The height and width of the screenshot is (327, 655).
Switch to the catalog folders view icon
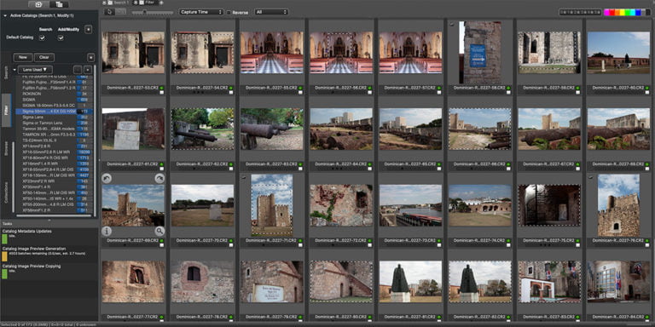click(59, 4)
